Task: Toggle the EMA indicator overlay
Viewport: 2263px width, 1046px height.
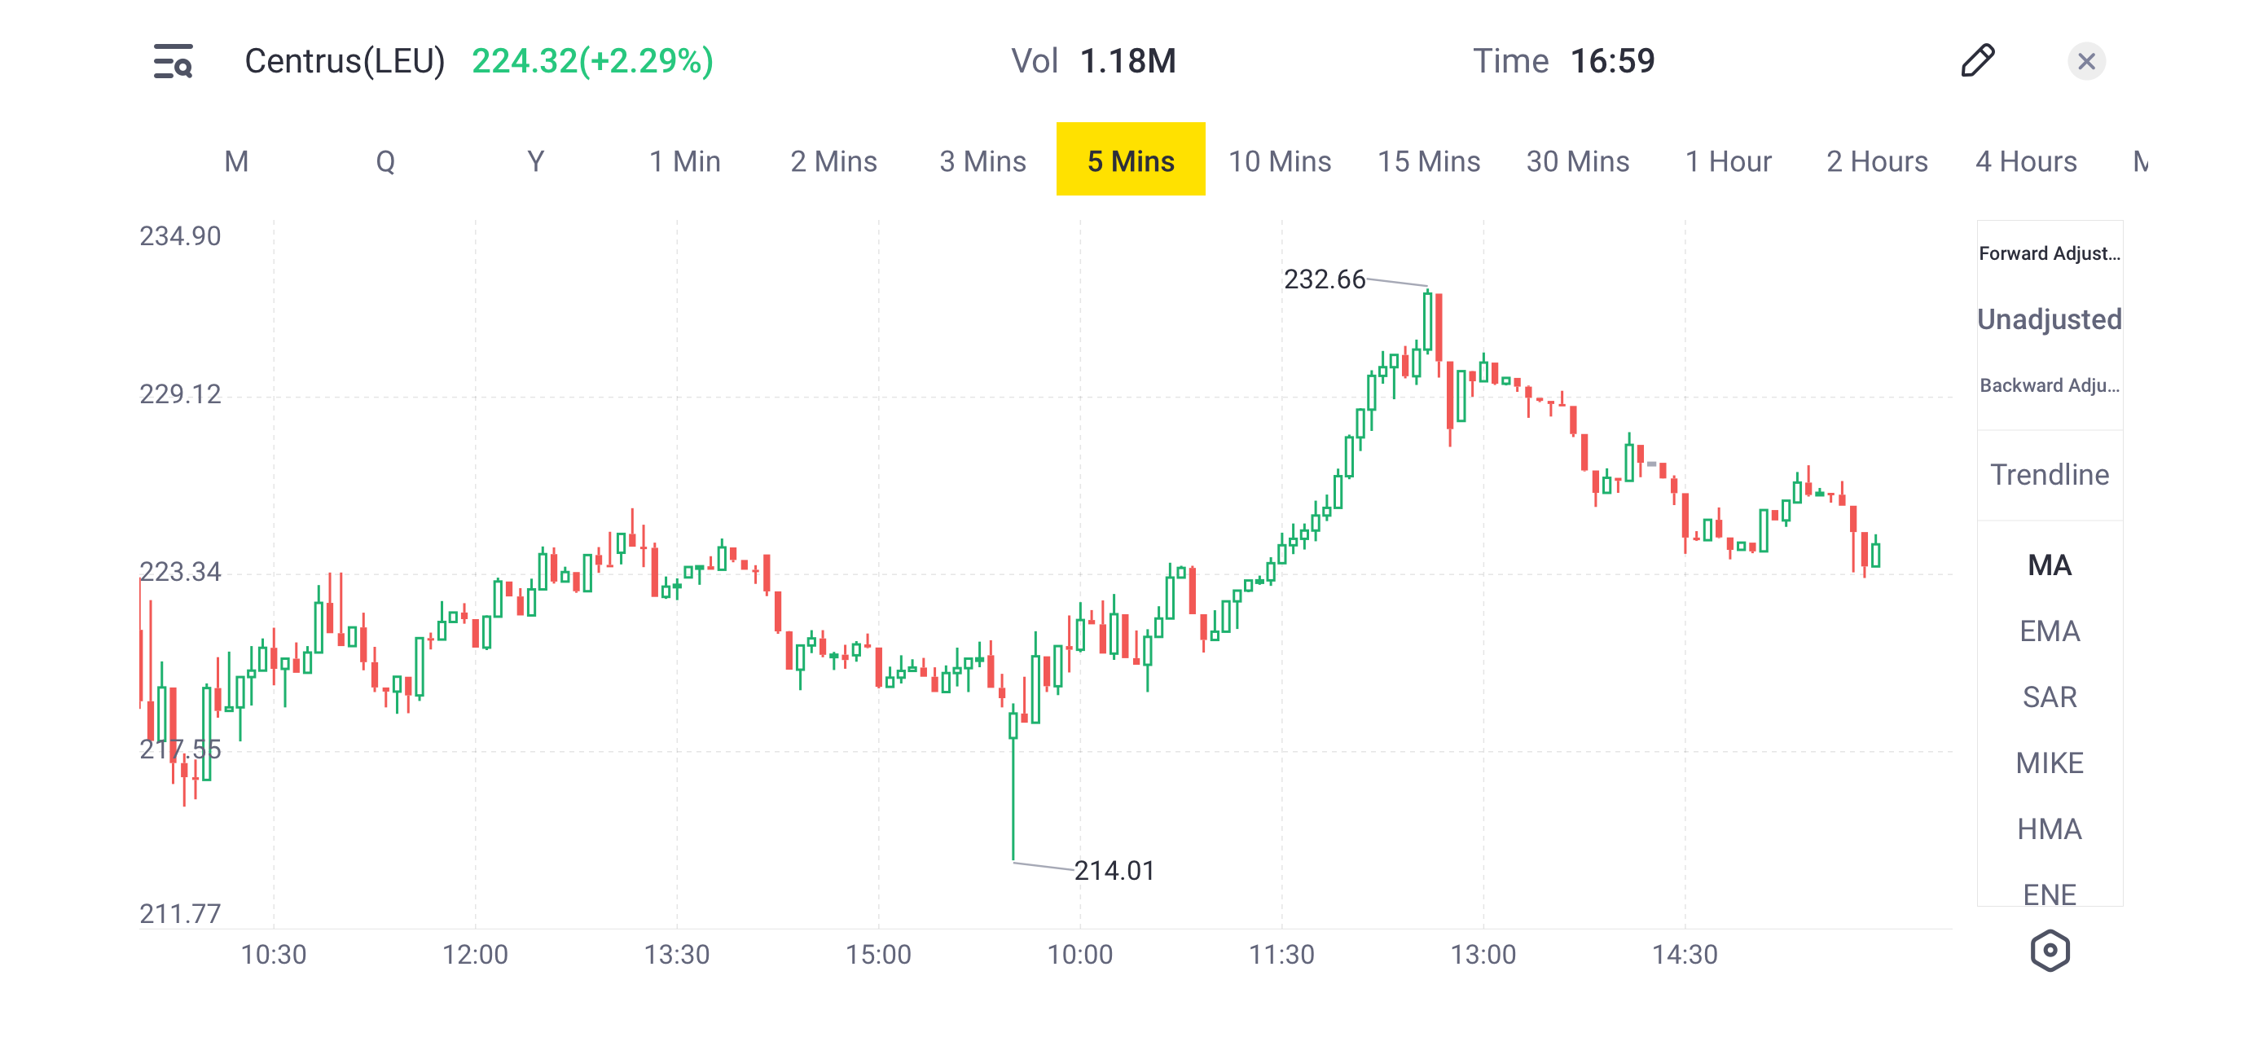Action: 2049,631
